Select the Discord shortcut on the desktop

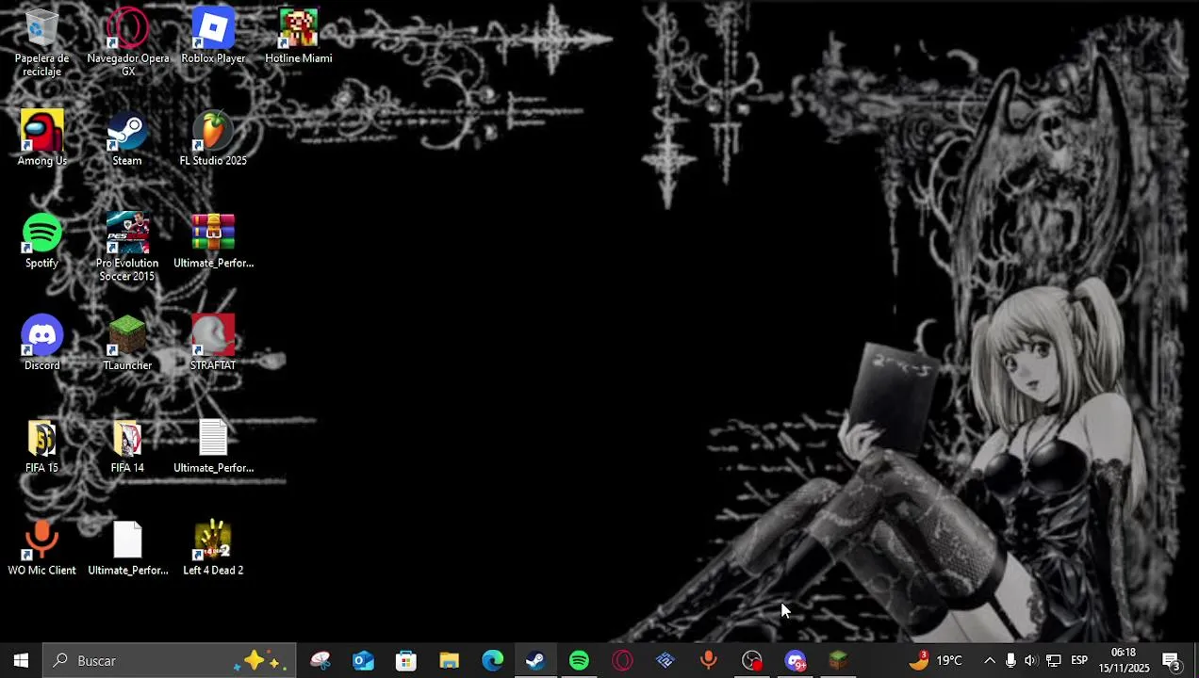click(41, 345)
